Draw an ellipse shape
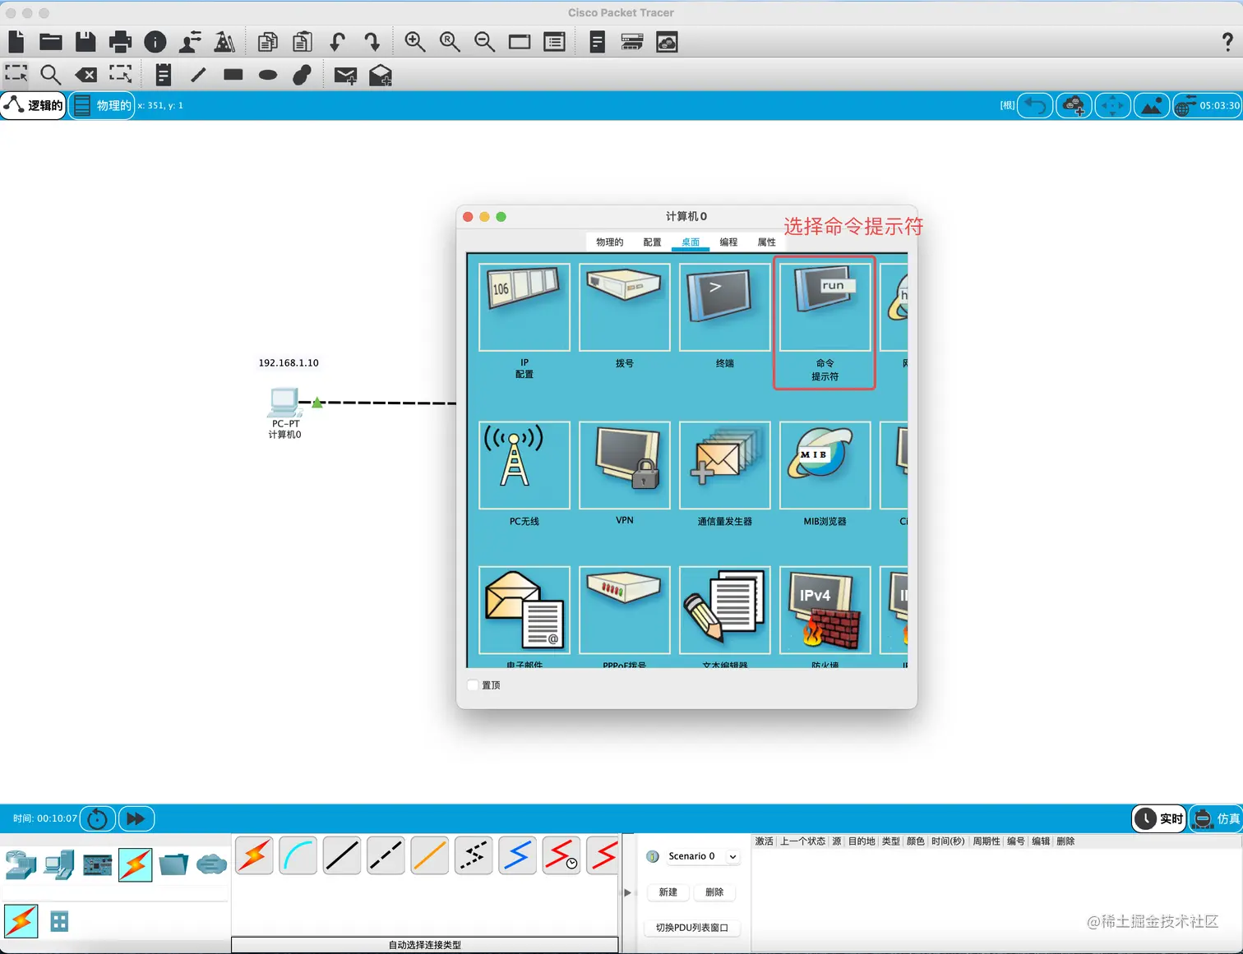Viewport: 1243px width, 954px height. tap(268, 75)
